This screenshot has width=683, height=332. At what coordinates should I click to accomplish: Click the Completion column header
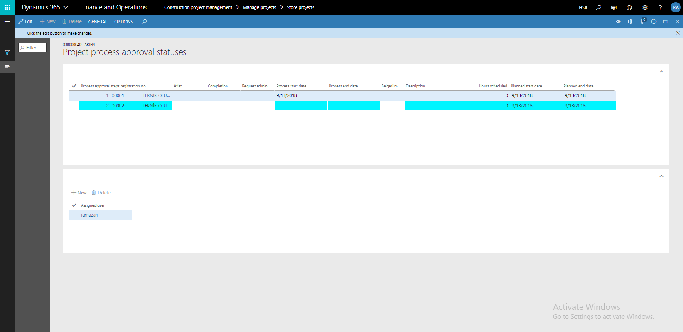[218, 86]
